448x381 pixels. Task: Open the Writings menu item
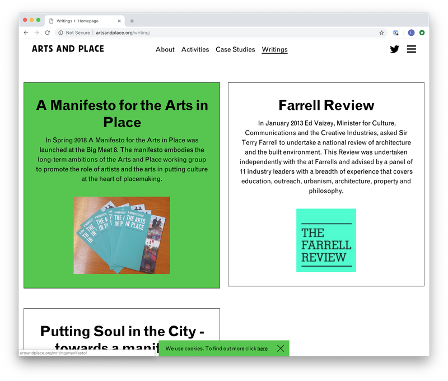click(274, 49)
